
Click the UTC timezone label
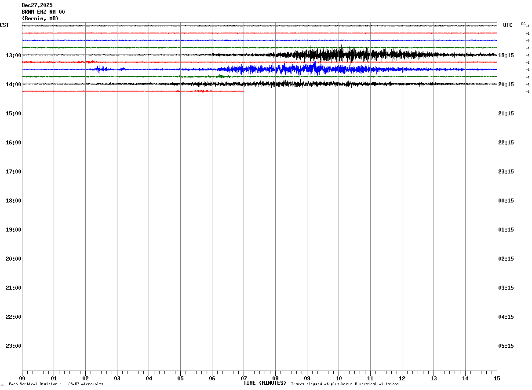[x=508, y=25]
